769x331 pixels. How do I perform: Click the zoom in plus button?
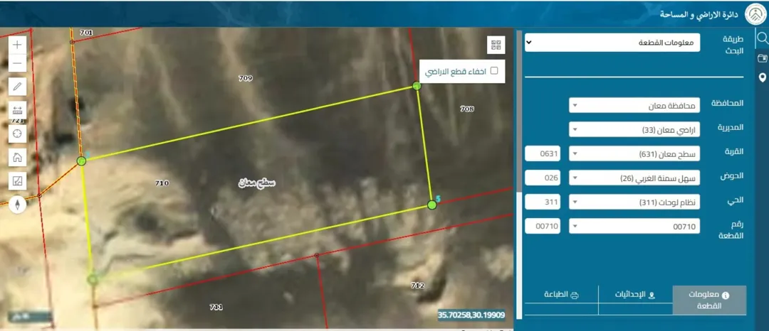click(17, 45)
